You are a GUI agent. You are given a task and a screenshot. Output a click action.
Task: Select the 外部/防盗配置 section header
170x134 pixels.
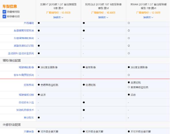pyautogui.click(x=12, y=125)
